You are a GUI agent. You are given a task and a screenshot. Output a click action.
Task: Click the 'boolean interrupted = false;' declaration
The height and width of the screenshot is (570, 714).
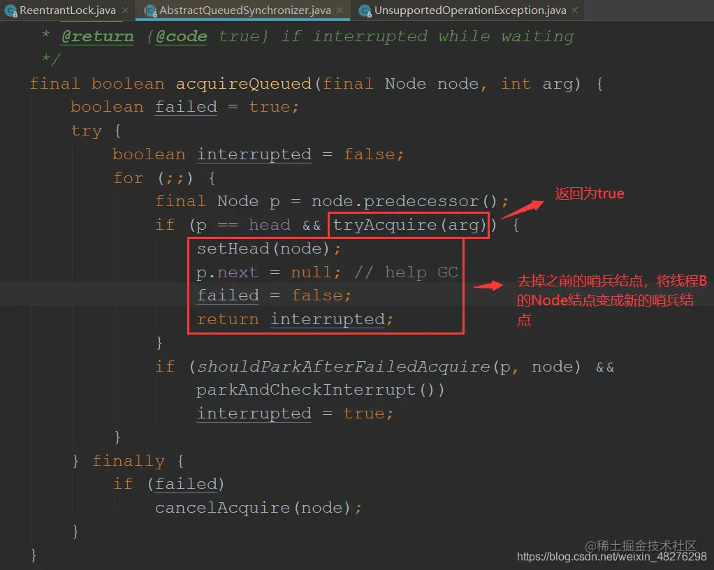[258, 155]
